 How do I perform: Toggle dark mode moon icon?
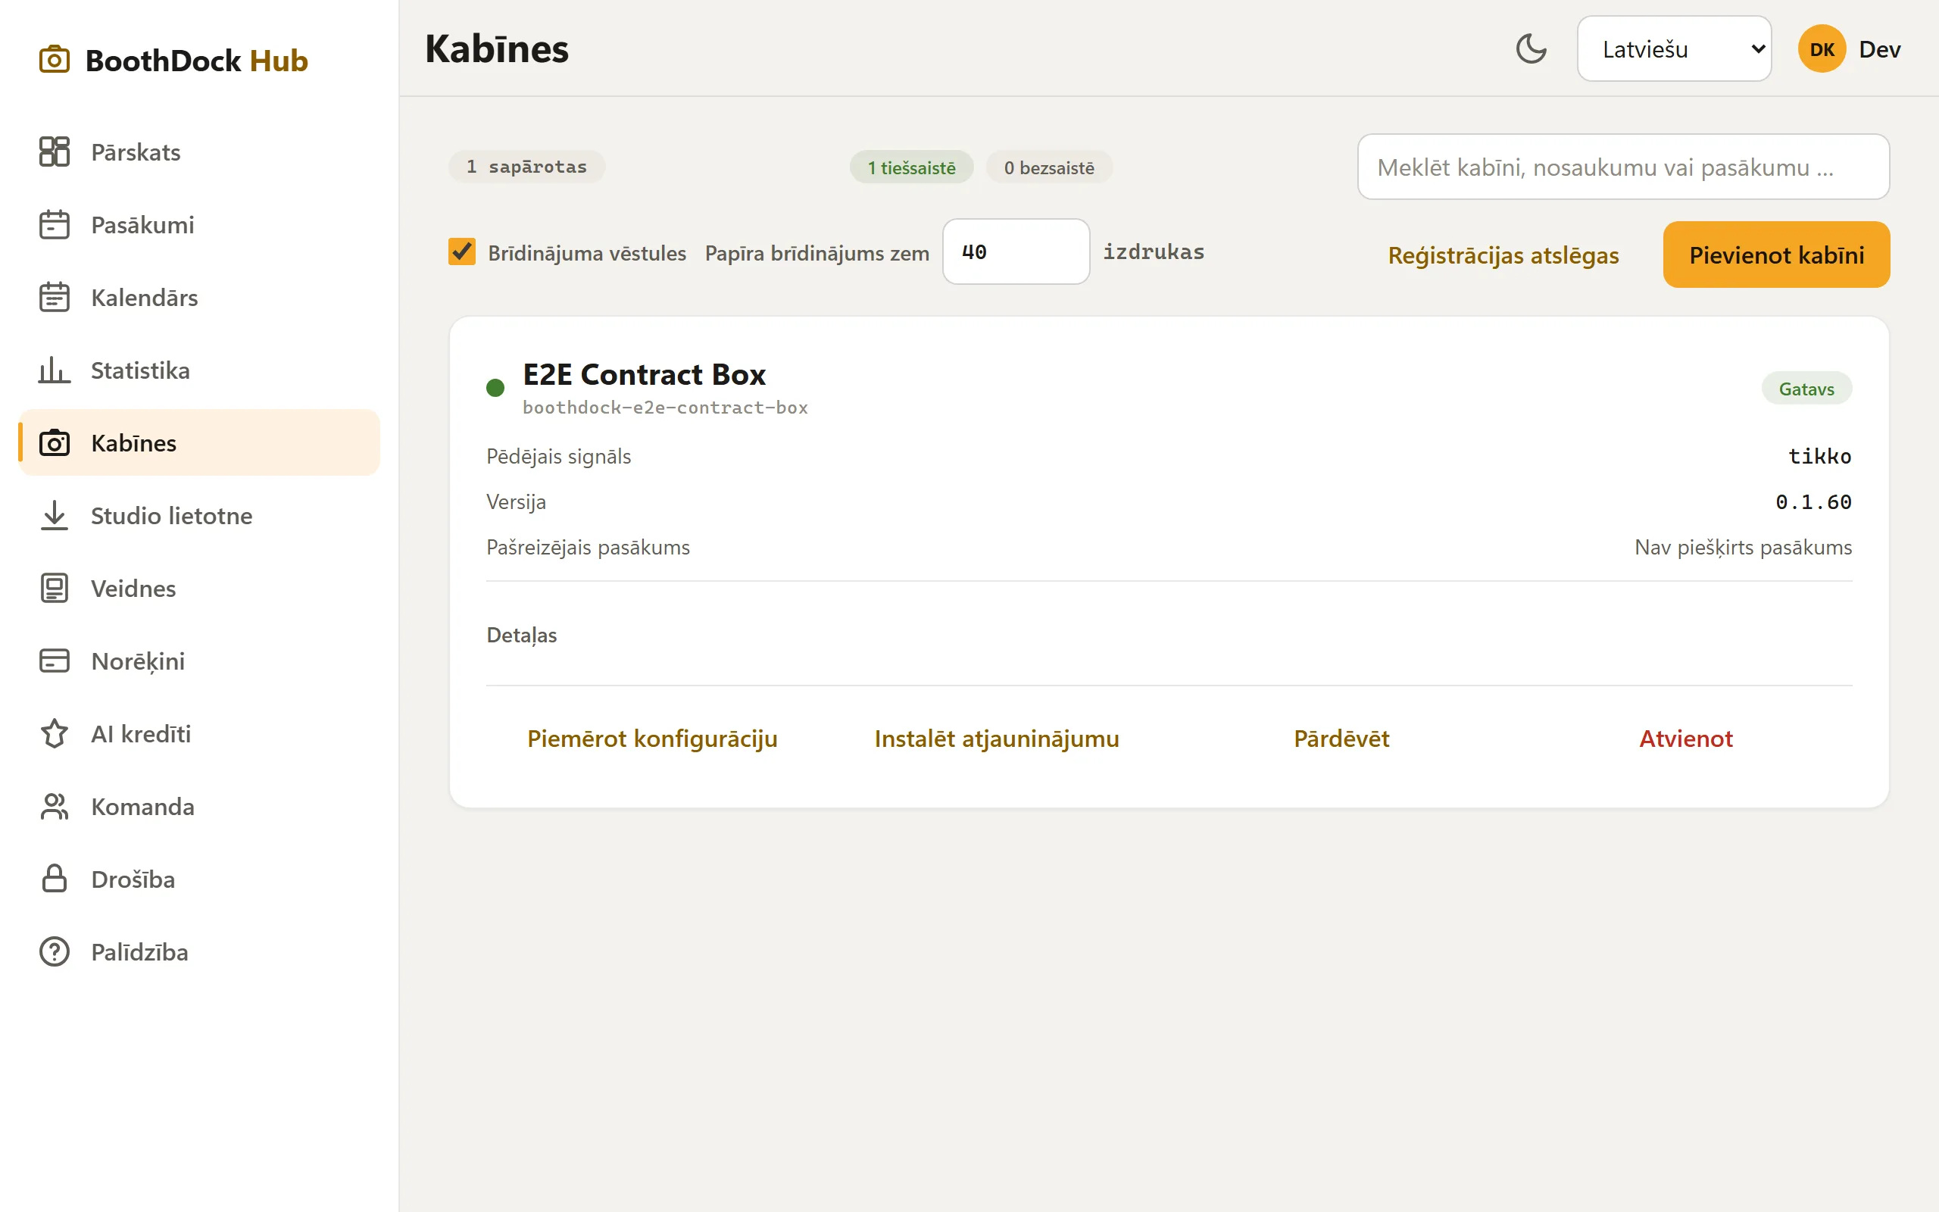(x=1530, y=49)
